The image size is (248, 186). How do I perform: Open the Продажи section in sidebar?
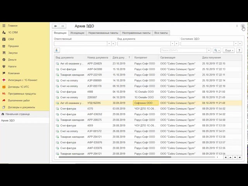13,46
